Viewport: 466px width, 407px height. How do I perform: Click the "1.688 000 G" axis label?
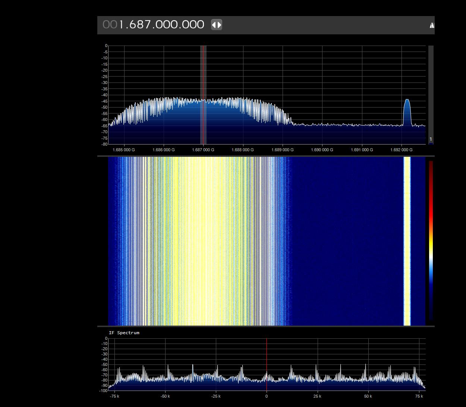(243, 150)
